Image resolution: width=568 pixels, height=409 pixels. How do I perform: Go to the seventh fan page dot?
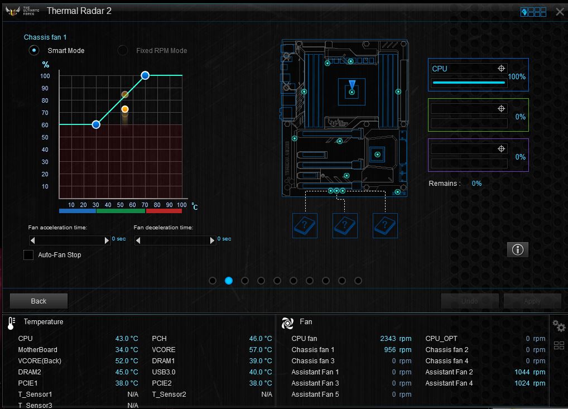point(310,281)
